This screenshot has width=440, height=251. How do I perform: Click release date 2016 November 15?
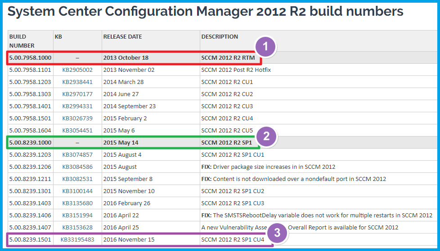point(129,239)
